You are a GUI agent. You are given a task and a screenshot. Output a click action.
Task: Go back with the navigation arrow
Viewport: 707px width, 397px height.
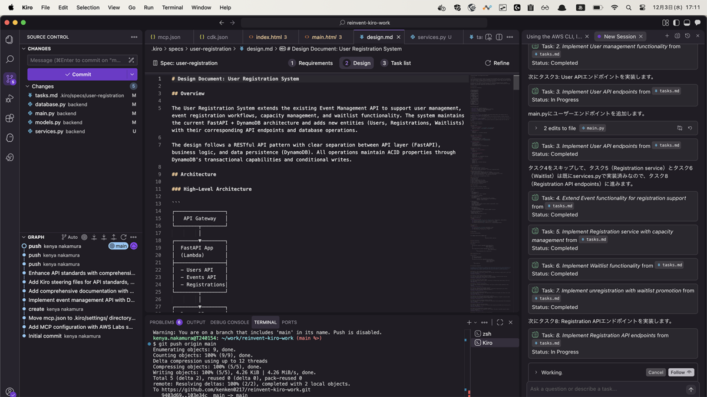click(x=222, y=22)
